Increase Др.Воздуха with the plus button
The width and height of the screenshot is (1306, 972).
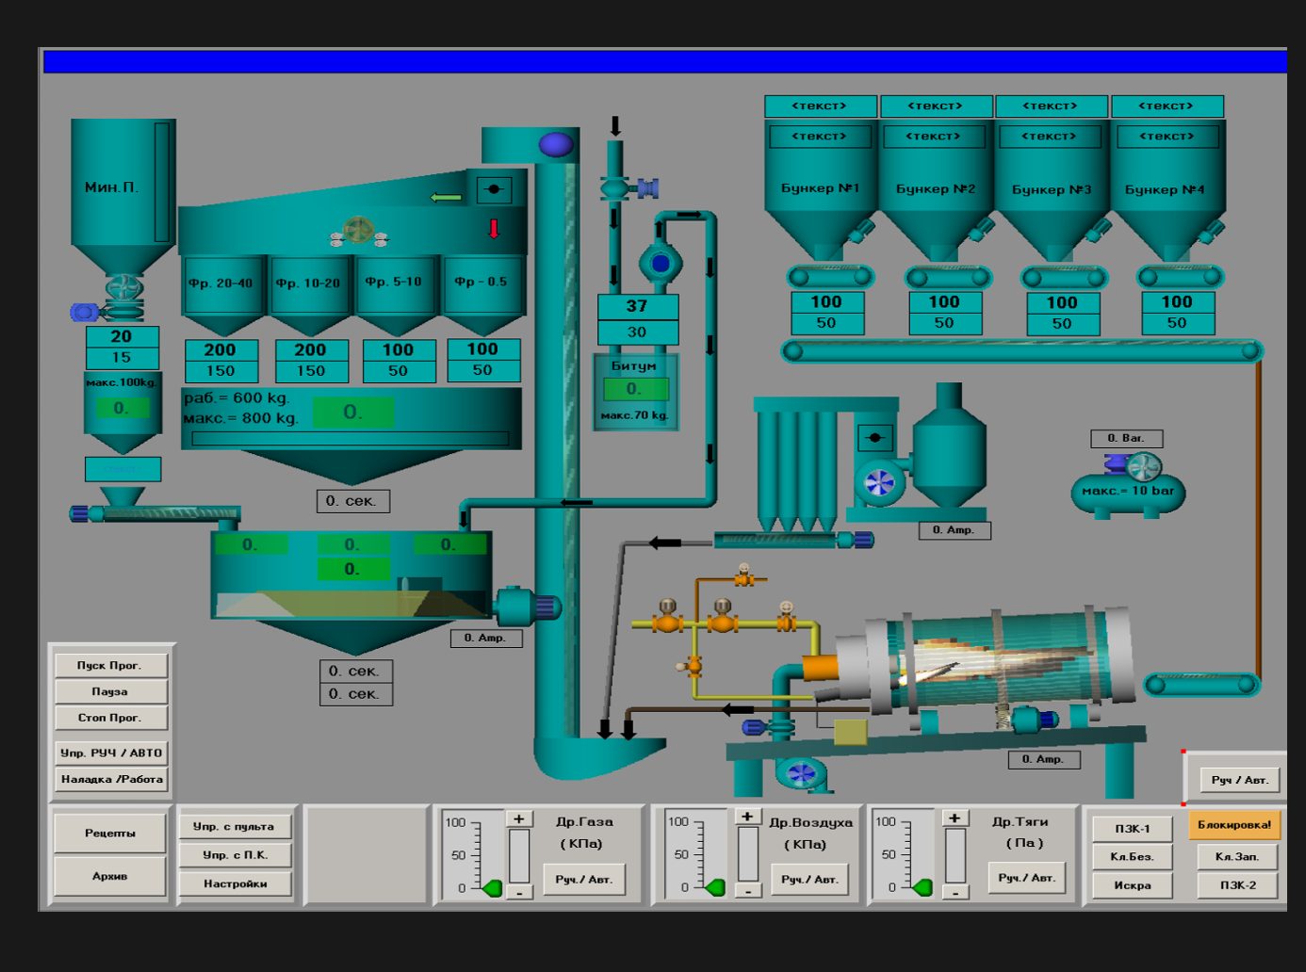point(747,817)
